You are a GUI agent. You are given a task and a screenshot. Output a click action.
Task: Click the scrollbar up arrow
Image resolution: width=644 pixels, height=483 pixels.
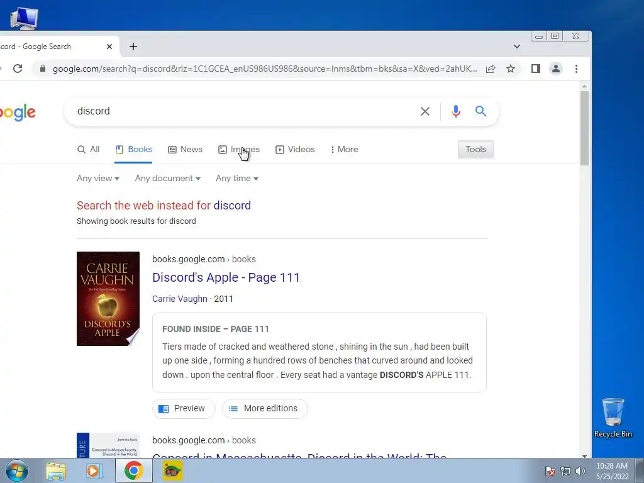tap(584, 86)
